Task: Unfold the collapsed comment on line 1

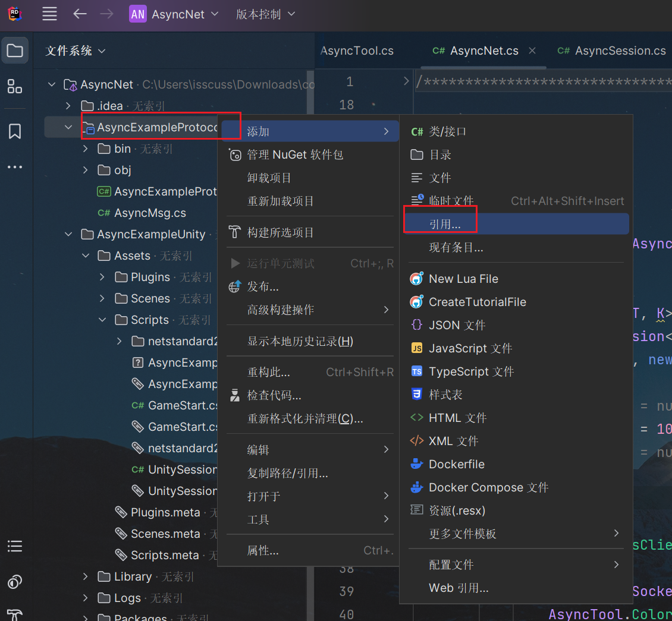Action: 406,81
